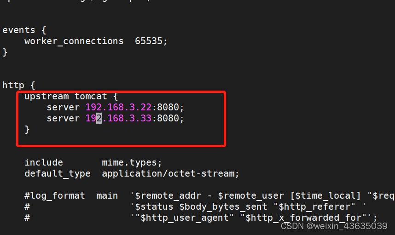Click the http block keyword
Viewport: 395px width, 235px height.
[x=13, y=85]
